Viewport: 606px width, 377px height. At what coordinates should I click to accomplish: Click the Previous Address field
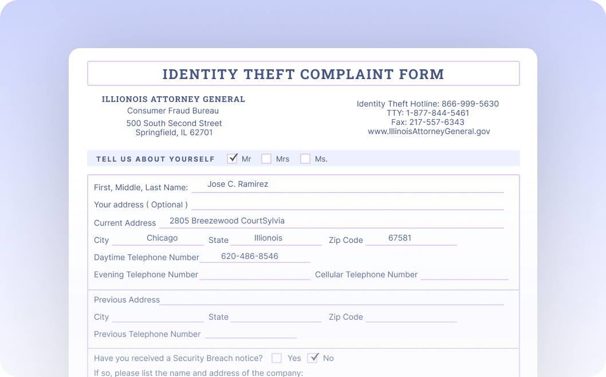click(x=331, y=300)
